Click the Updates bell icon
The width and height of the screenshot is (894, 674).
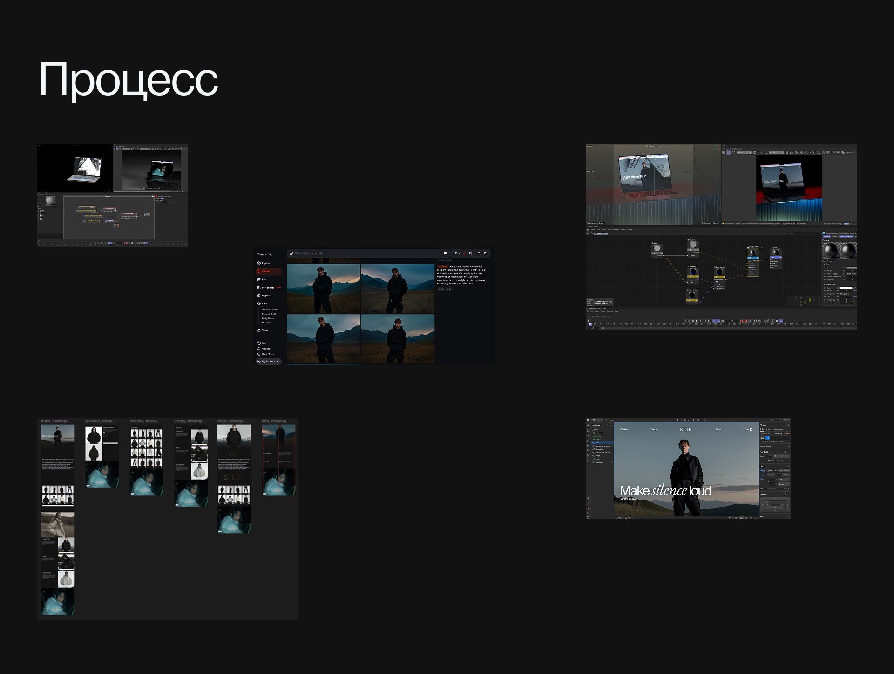click(259, 349)
